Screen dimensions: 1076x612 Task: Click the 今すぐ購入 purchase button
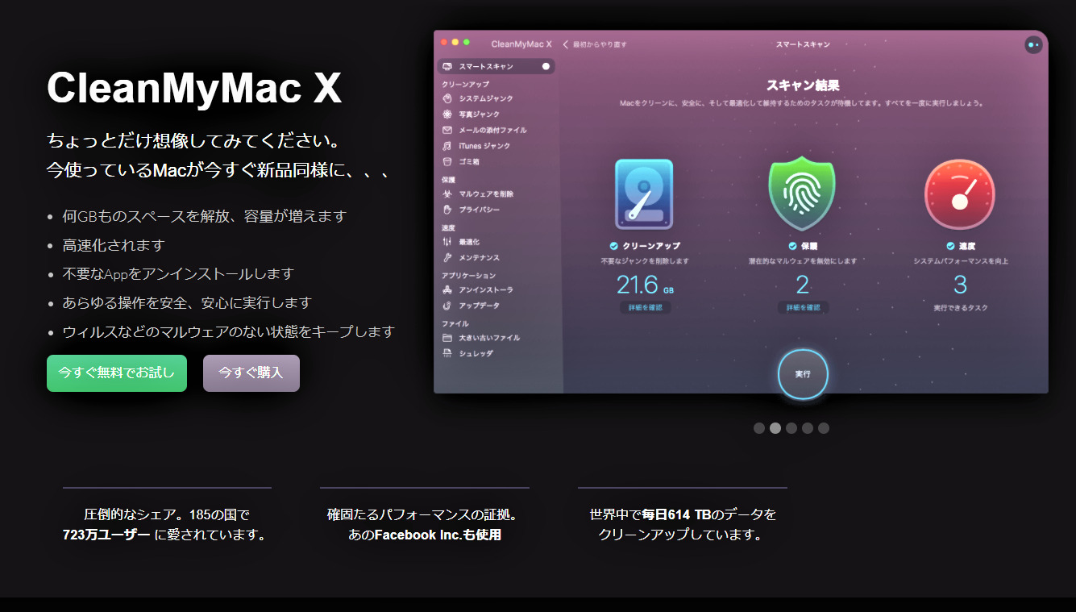[251, 373]
